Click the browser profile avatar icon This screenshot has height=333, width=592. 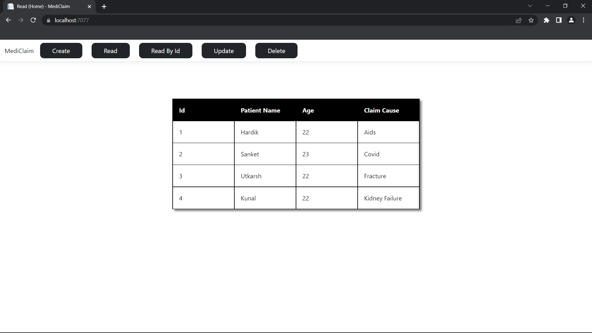[x=571, y=20]
